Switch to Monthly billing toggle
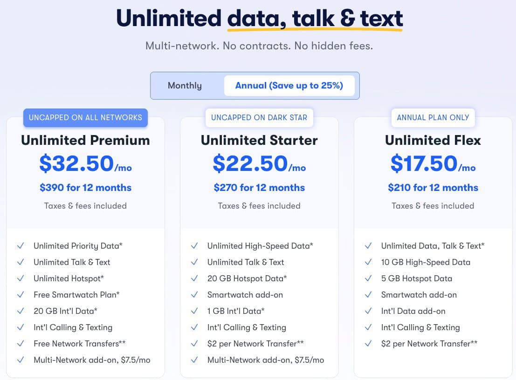The image size is (516, 380). click(x=185, y=86)
